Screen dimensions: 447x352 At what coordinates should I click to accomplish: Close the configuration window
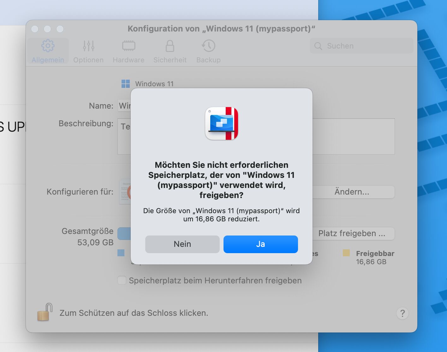click(x=35, y=29)
